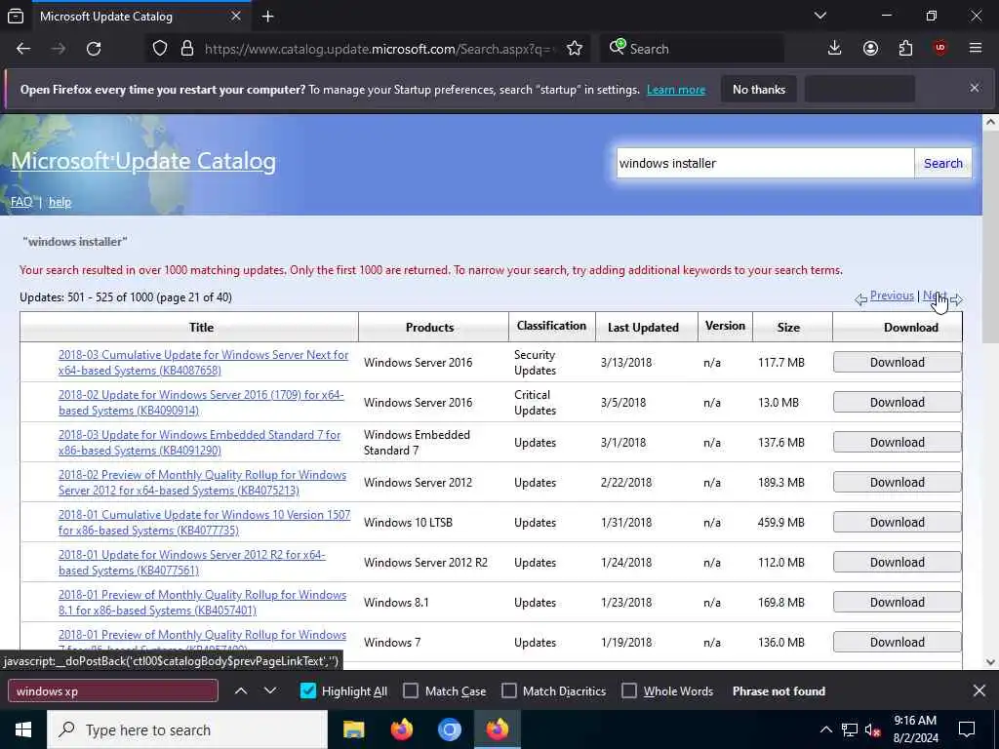The height and width of the screenshot is (749, 999).
Task: Dismiss the startup notification bar
Action: point(975,88)
